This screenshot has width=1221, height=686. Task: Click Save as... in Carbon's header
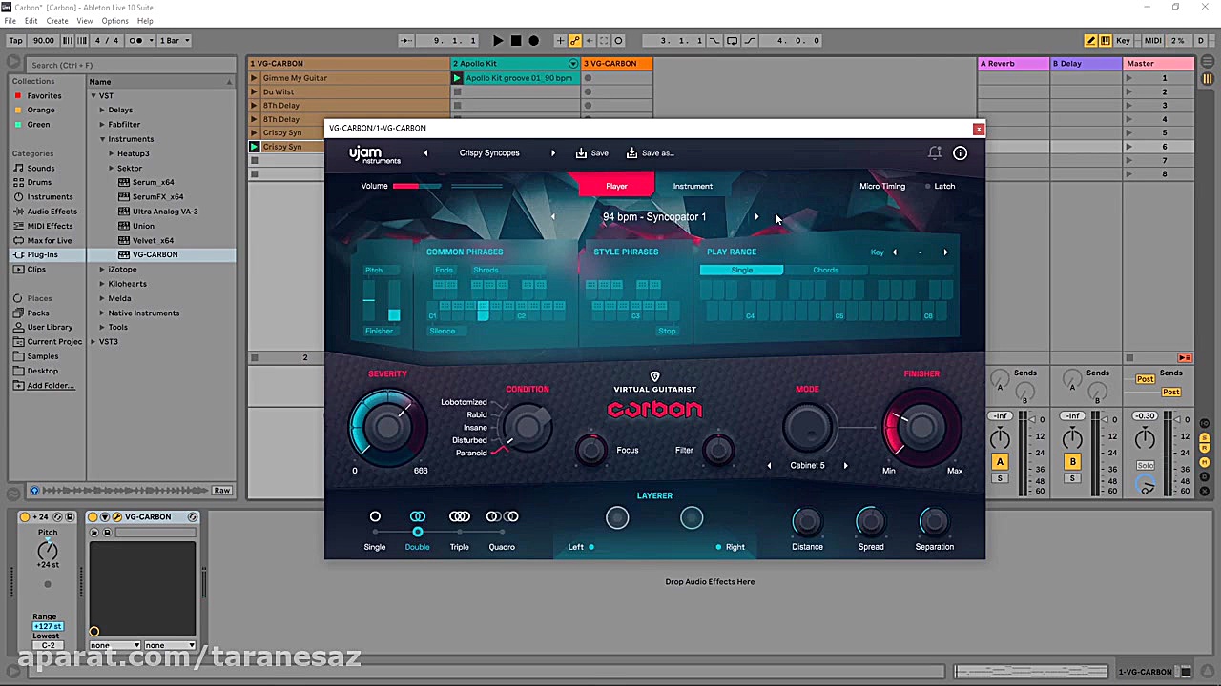click(x=651, y=152)
